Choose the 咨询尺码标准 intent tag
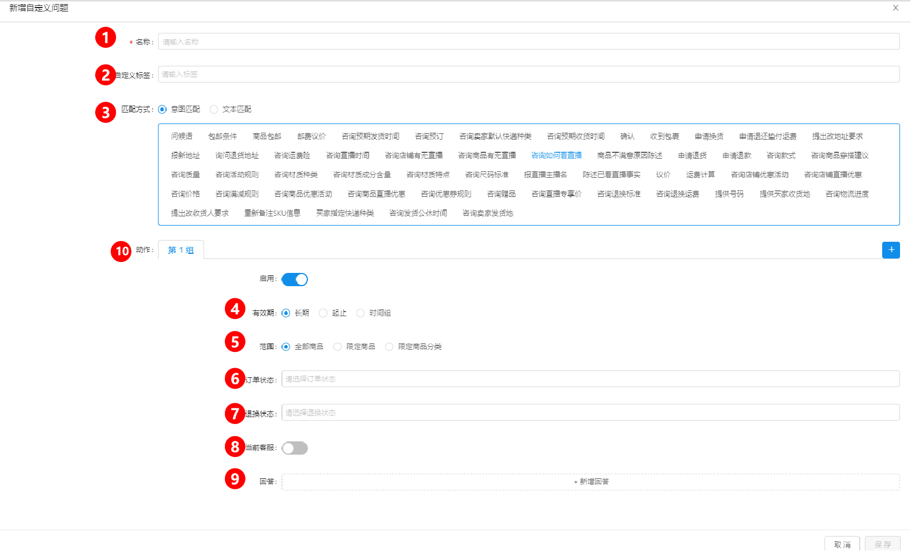The width and height of the screenshot is (911, 551). (x=487, y=174)
